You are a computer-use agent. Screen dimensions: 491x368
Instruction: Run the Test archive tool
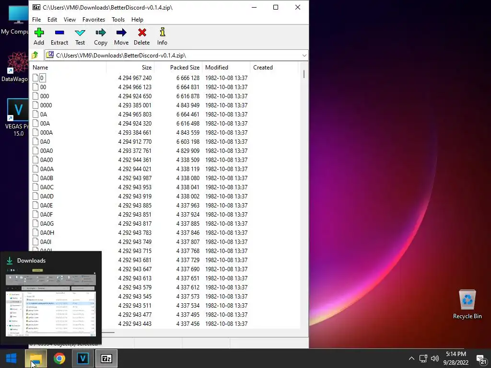click(x=80, y=36)
